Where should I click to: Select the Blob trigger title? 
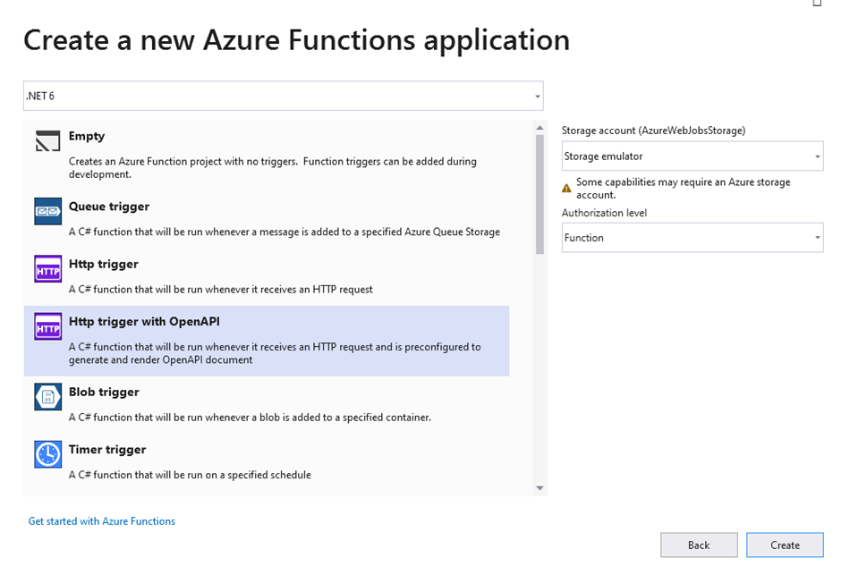tap(104, 392)
